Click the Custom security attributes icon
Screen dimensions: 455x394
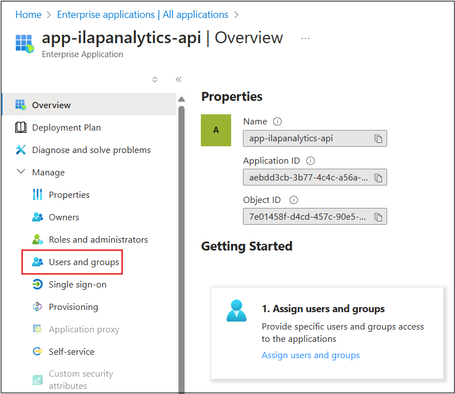pyautogui.click(x=38, y=380)
